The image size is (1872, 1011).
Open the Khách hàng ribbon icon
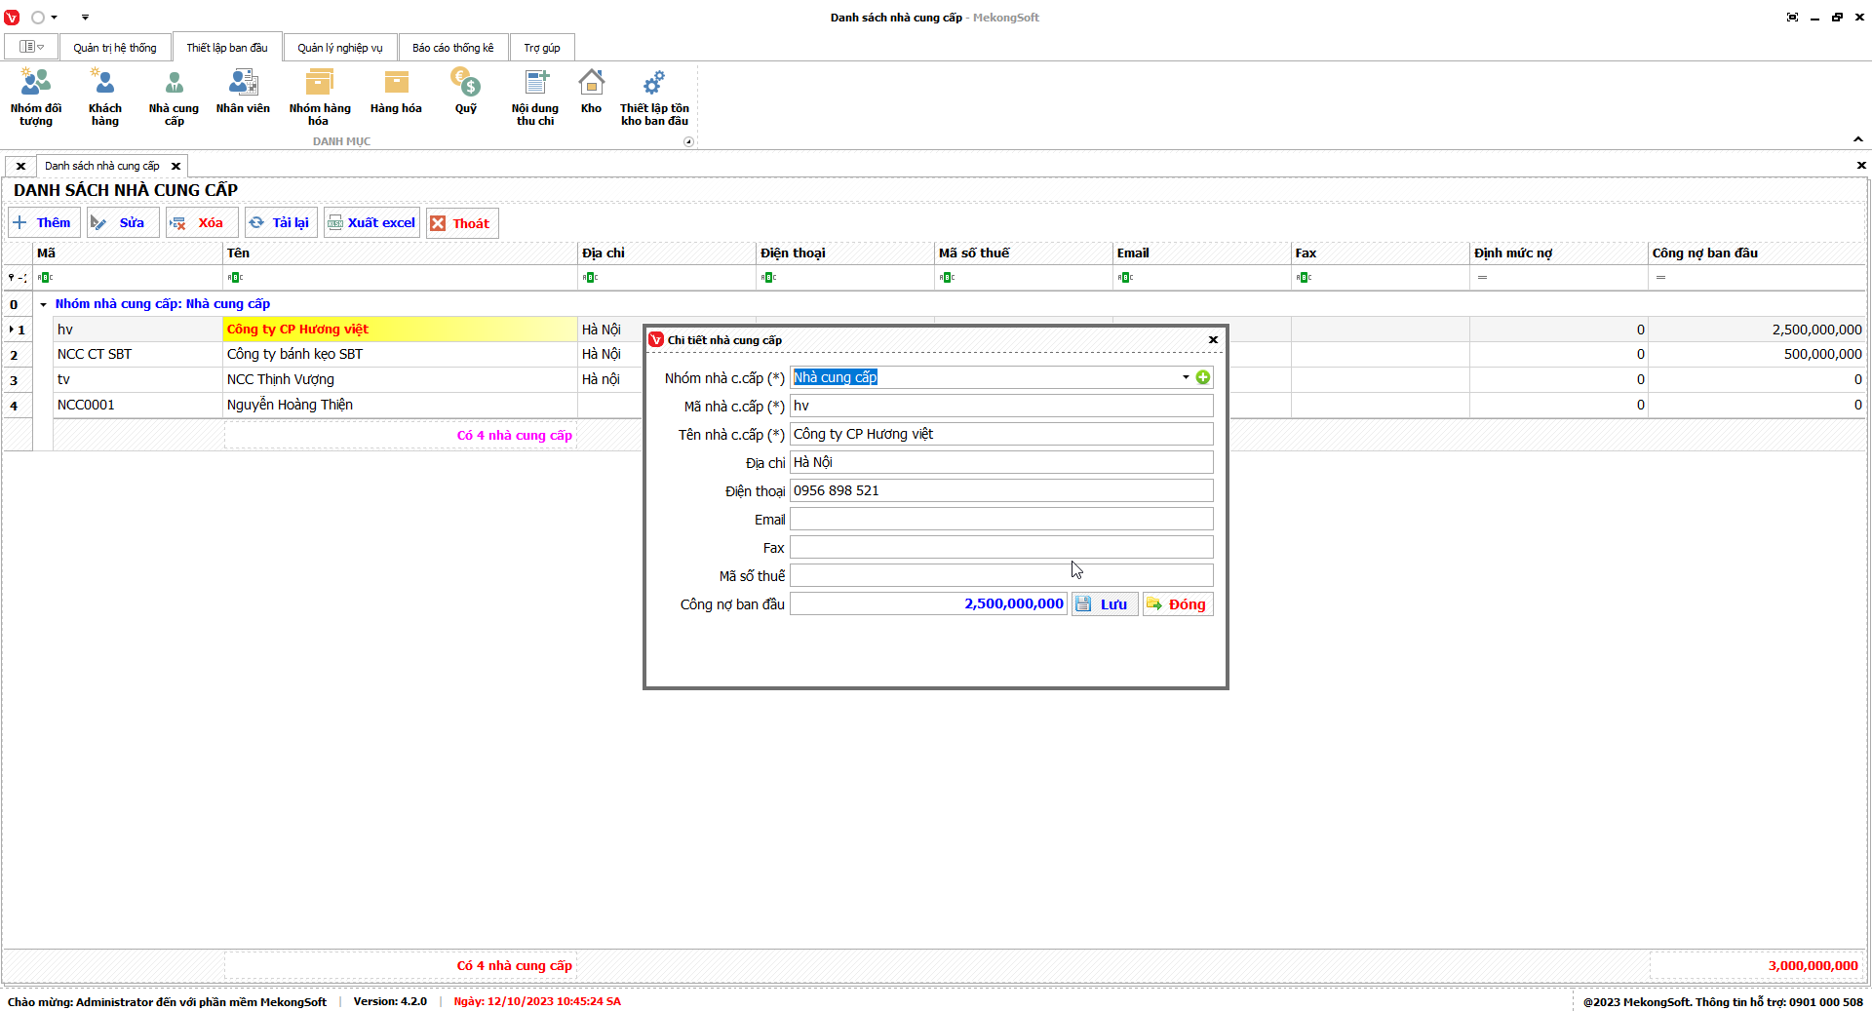pos(104,97)
